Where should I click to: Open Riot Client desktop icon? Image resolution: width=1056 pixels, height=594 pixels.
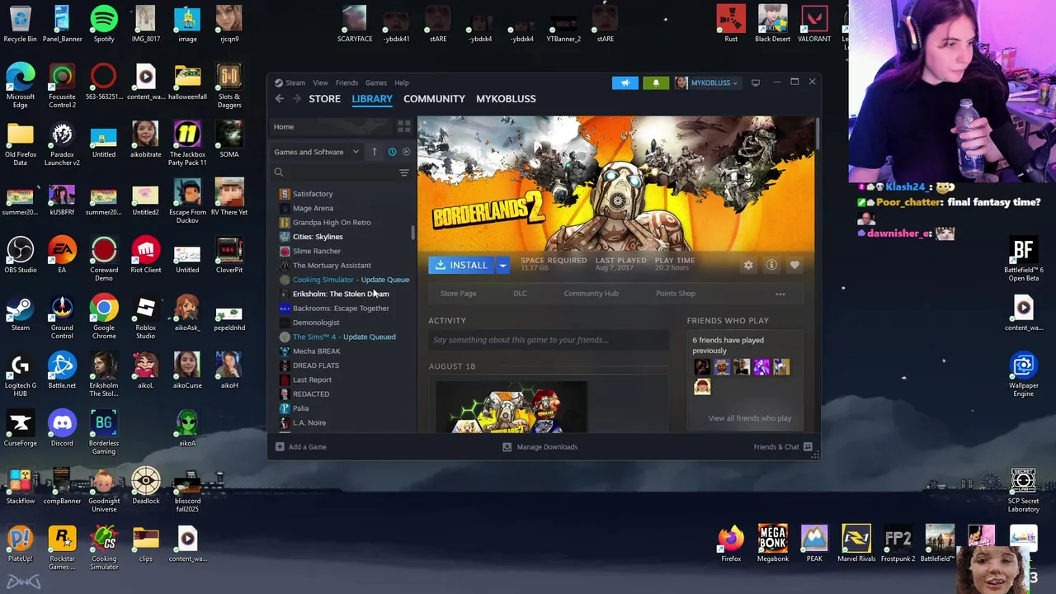pos(146,255)
